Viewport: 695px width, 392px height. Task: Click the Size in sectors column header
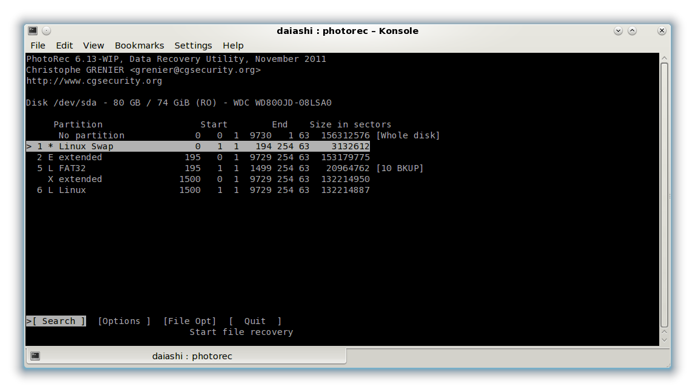350,124
